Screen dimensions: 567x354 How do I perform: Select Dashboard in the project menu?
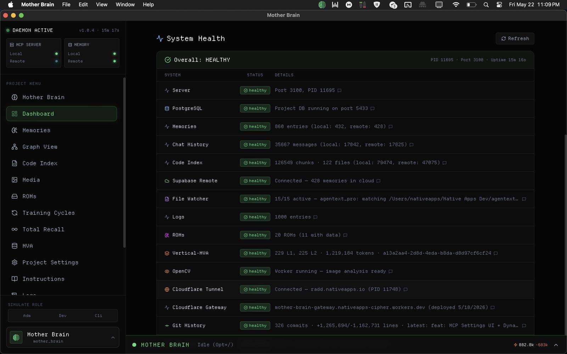62,114
